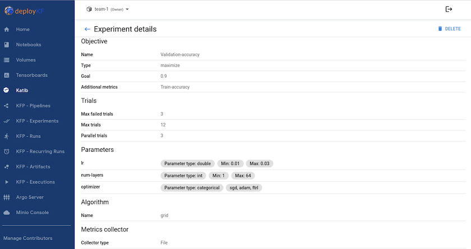Click the logout icon at top right
The height and width of the screenshot is (249, 471).
pyautogui.click(x=449, y=9)
